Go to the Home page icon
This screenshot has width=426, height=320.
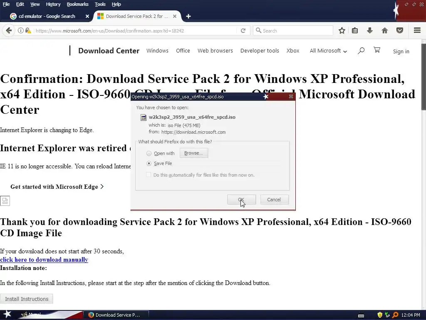385,30
